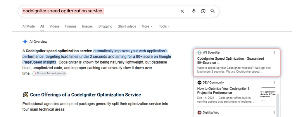The width and height of the screenshot is (304, 117).
Task: Expand the More dropdown
Action: 147,26
